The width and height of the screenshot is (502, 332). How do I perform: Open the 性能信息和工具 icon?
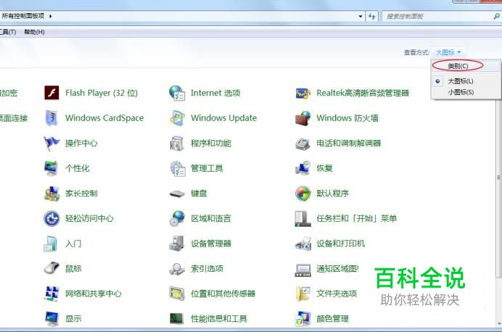click(176, 318)
